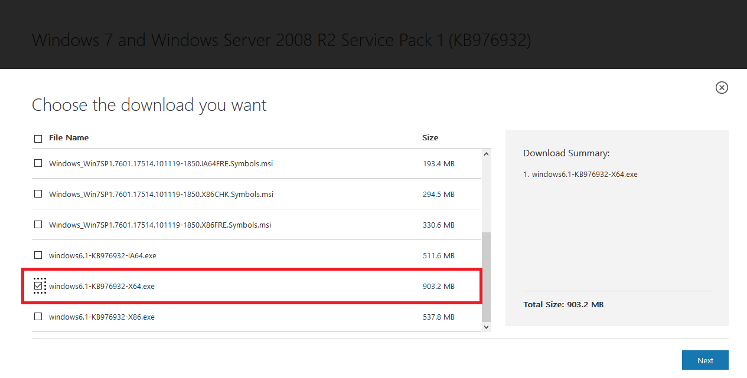Check the X86FRE.Symbols.msi file box

[x=38, y=225]
